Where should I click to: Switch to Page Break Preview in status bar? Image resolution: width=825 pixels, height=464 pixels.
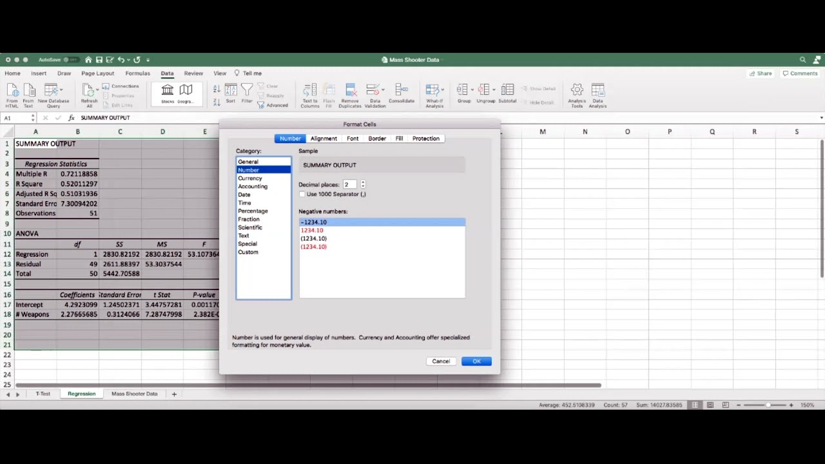point(725,405)
